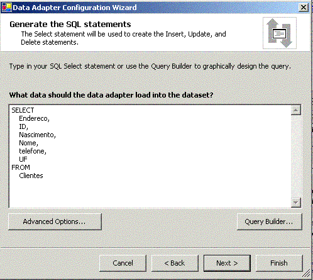
Task: Click the SQL box scroll up arrow
Action: click(x=296, y=110)
